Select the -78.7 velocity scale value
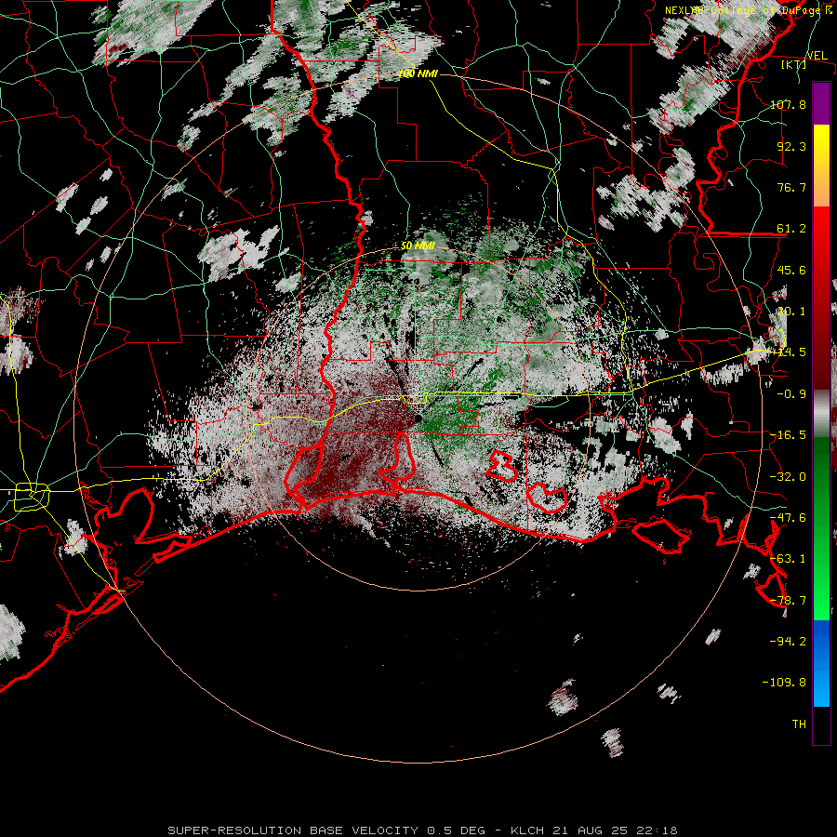This screenshot has width=837, height=837. 788,601
